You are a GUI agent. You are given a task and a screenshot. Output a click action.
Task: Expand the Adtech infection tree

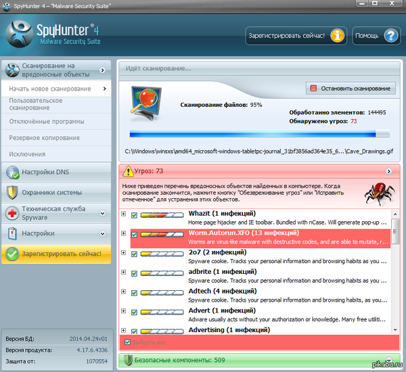(124, 292)
